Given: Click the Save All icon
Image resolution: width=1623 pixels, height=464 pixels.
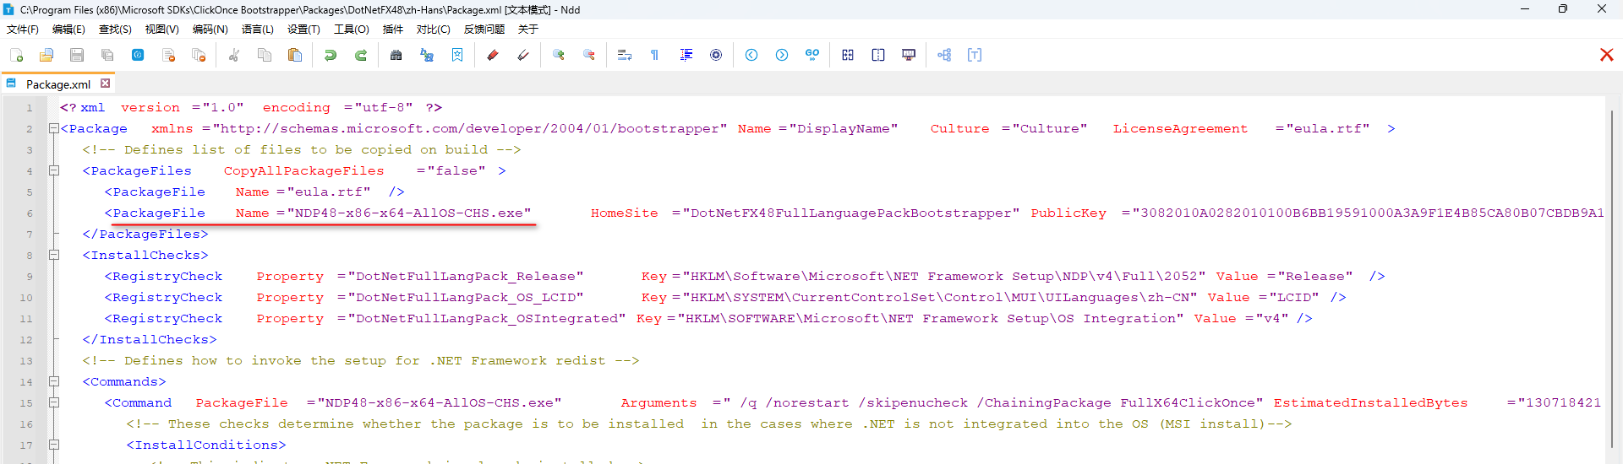Looking at the screenshot, I should click(x=107, y=55).
